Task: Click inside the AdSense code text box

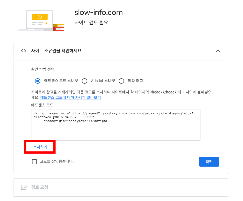Action: (116, 125)
